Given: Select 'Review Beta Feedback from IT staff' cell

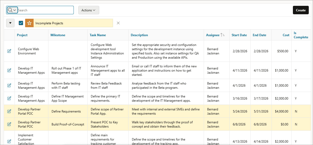Looking at the screenshot, I should (x=108, y=86).
